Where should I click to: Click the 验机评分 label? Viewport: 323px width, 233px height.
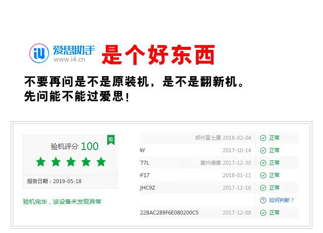click(64, 147)
